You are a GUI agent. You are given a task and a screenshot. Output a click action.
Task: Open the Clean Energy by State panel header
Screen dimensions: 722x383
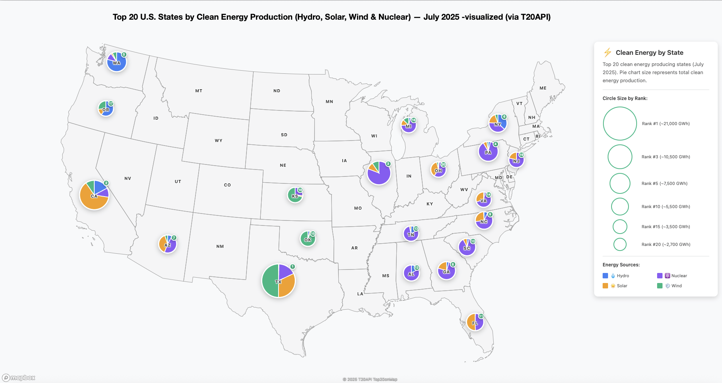(650, 53)
